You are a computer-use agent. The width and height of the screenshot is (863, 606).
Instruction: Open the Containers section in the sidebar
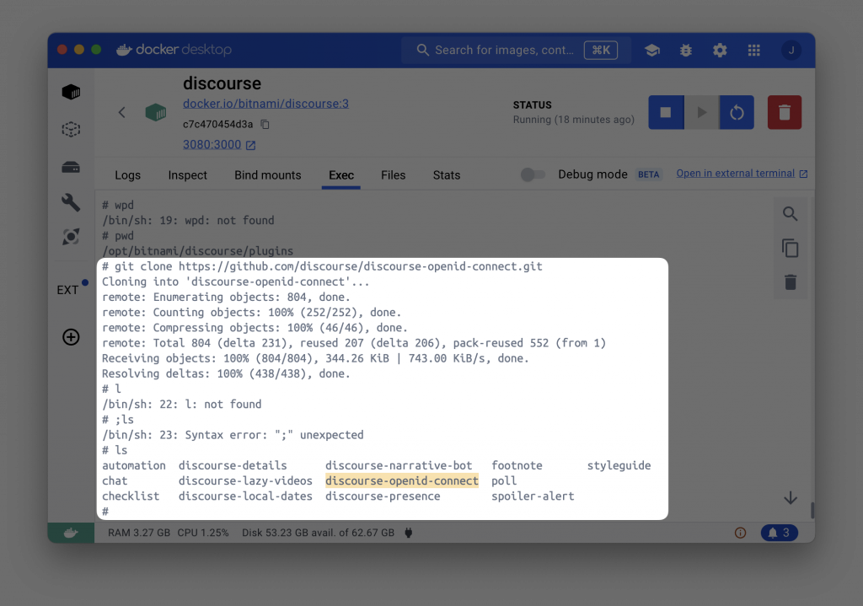(71, 92)
